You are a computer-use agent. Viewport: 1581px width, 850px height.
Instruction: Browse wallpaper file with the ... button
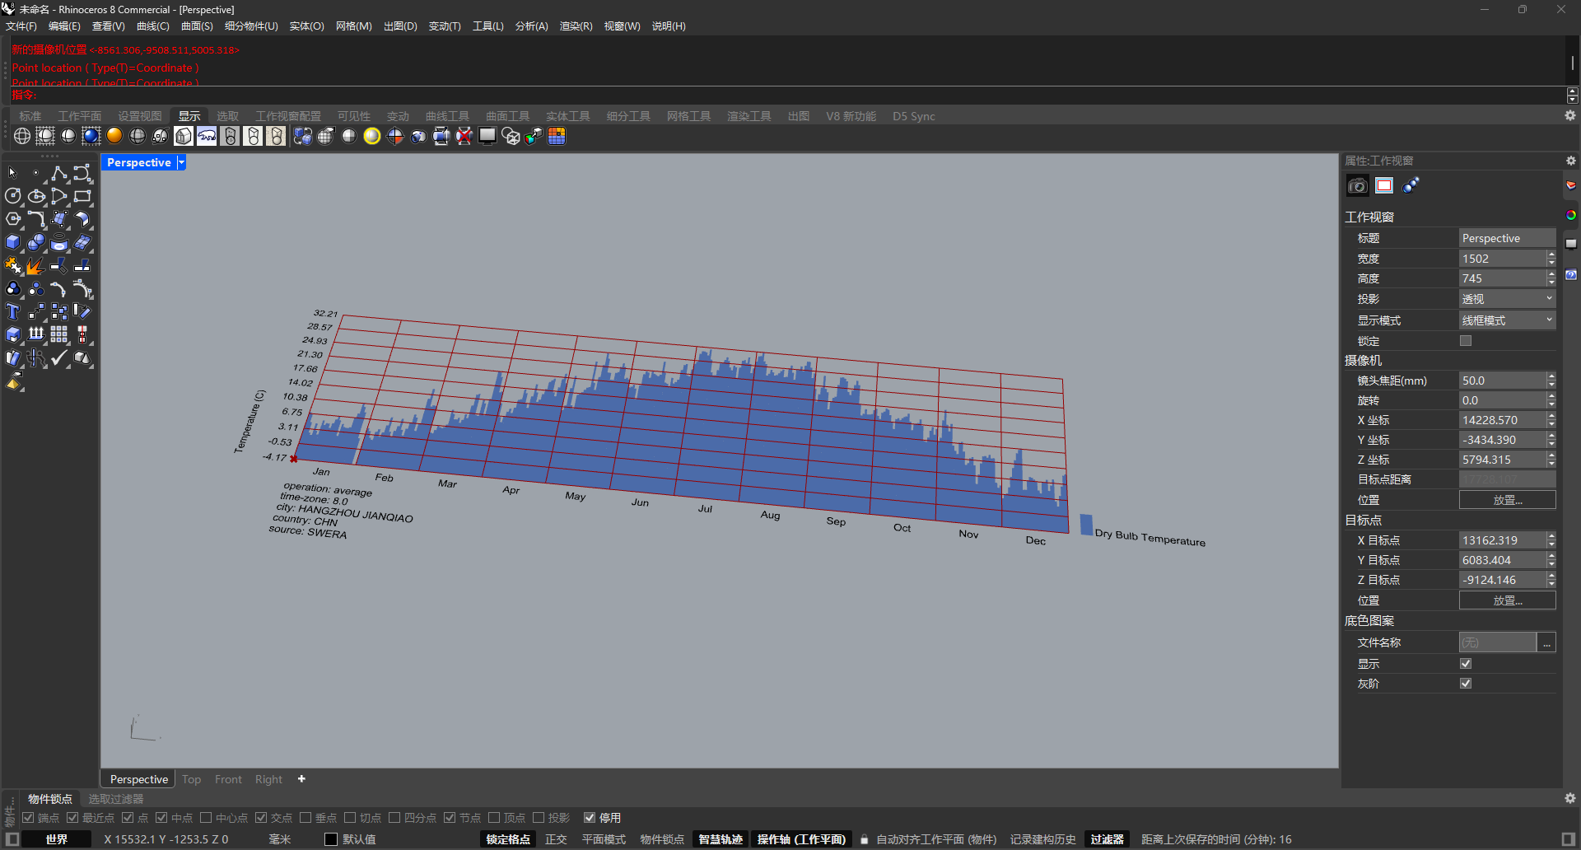point(1547,642)
